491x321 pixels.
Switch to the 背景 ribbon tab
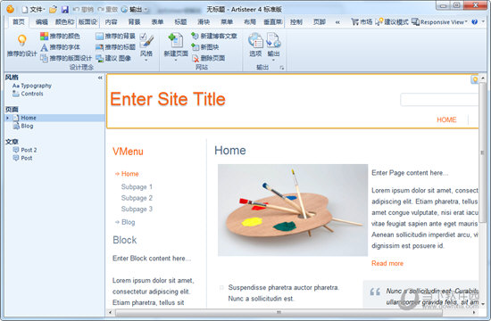point(134,22)
